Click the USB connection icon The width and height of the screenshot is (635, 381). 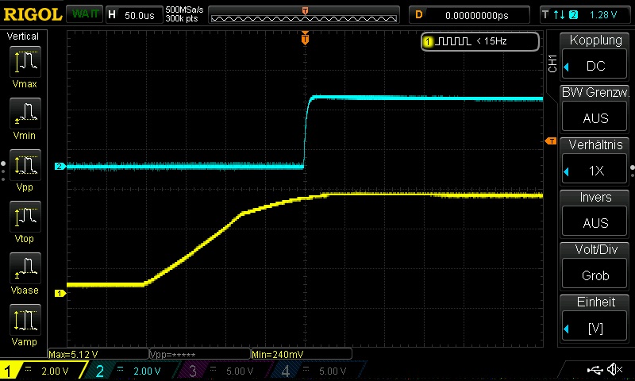595,369
